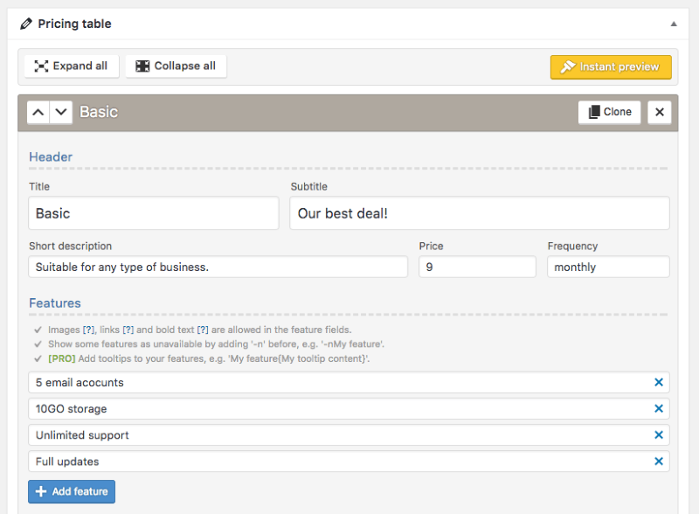Open the bold text help [?] link

tap(202, 330)
